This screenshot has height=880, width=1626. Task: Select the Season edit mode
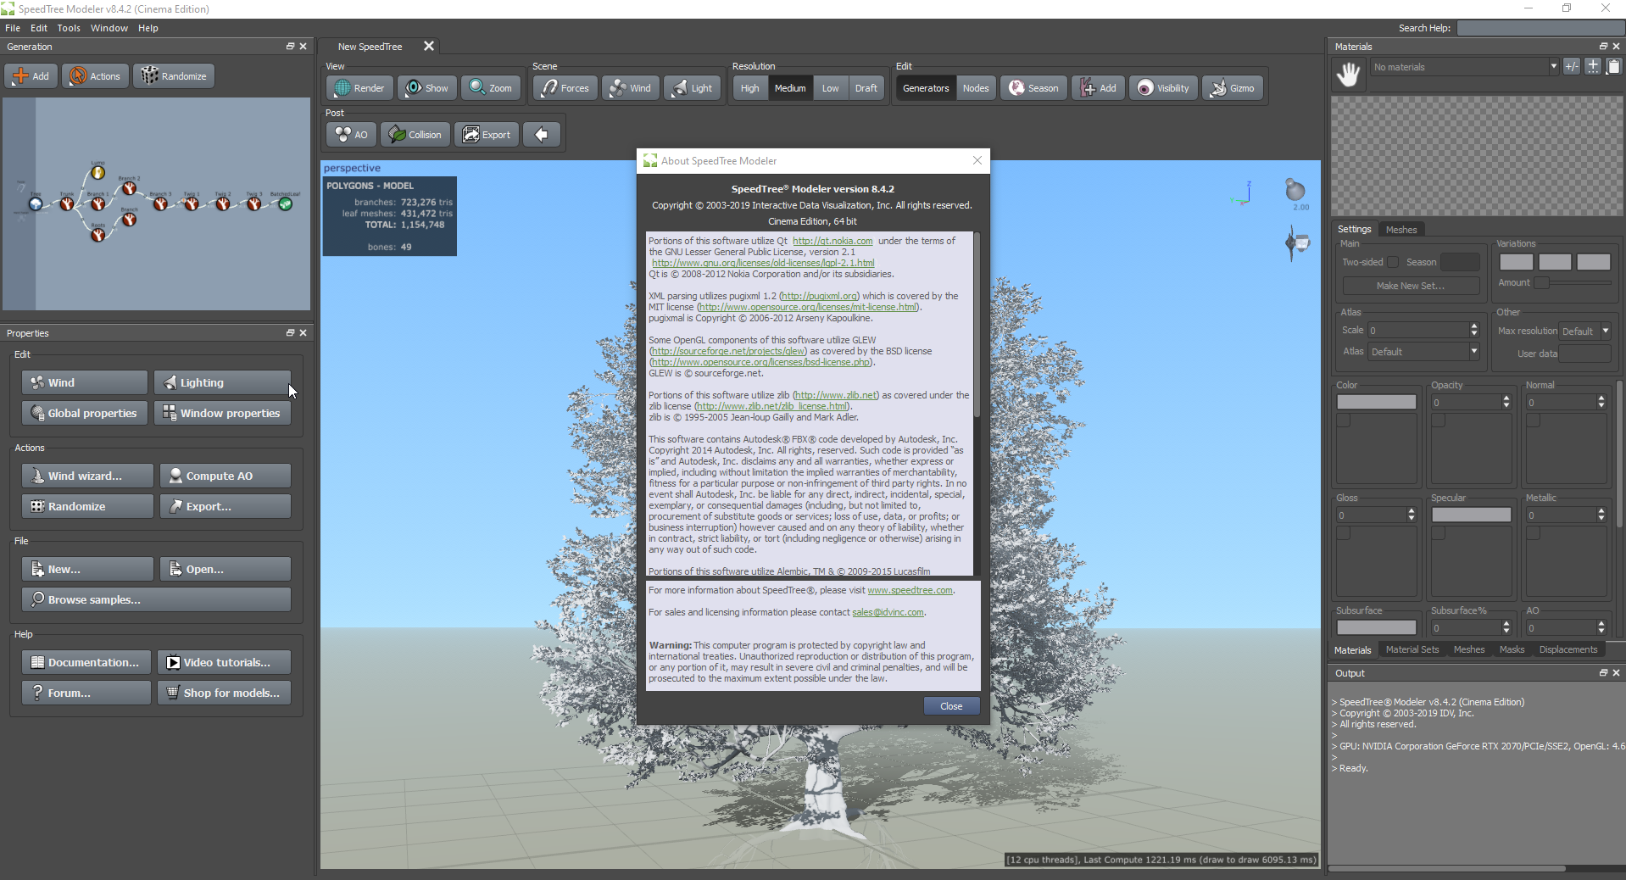tap(1033, 88)
